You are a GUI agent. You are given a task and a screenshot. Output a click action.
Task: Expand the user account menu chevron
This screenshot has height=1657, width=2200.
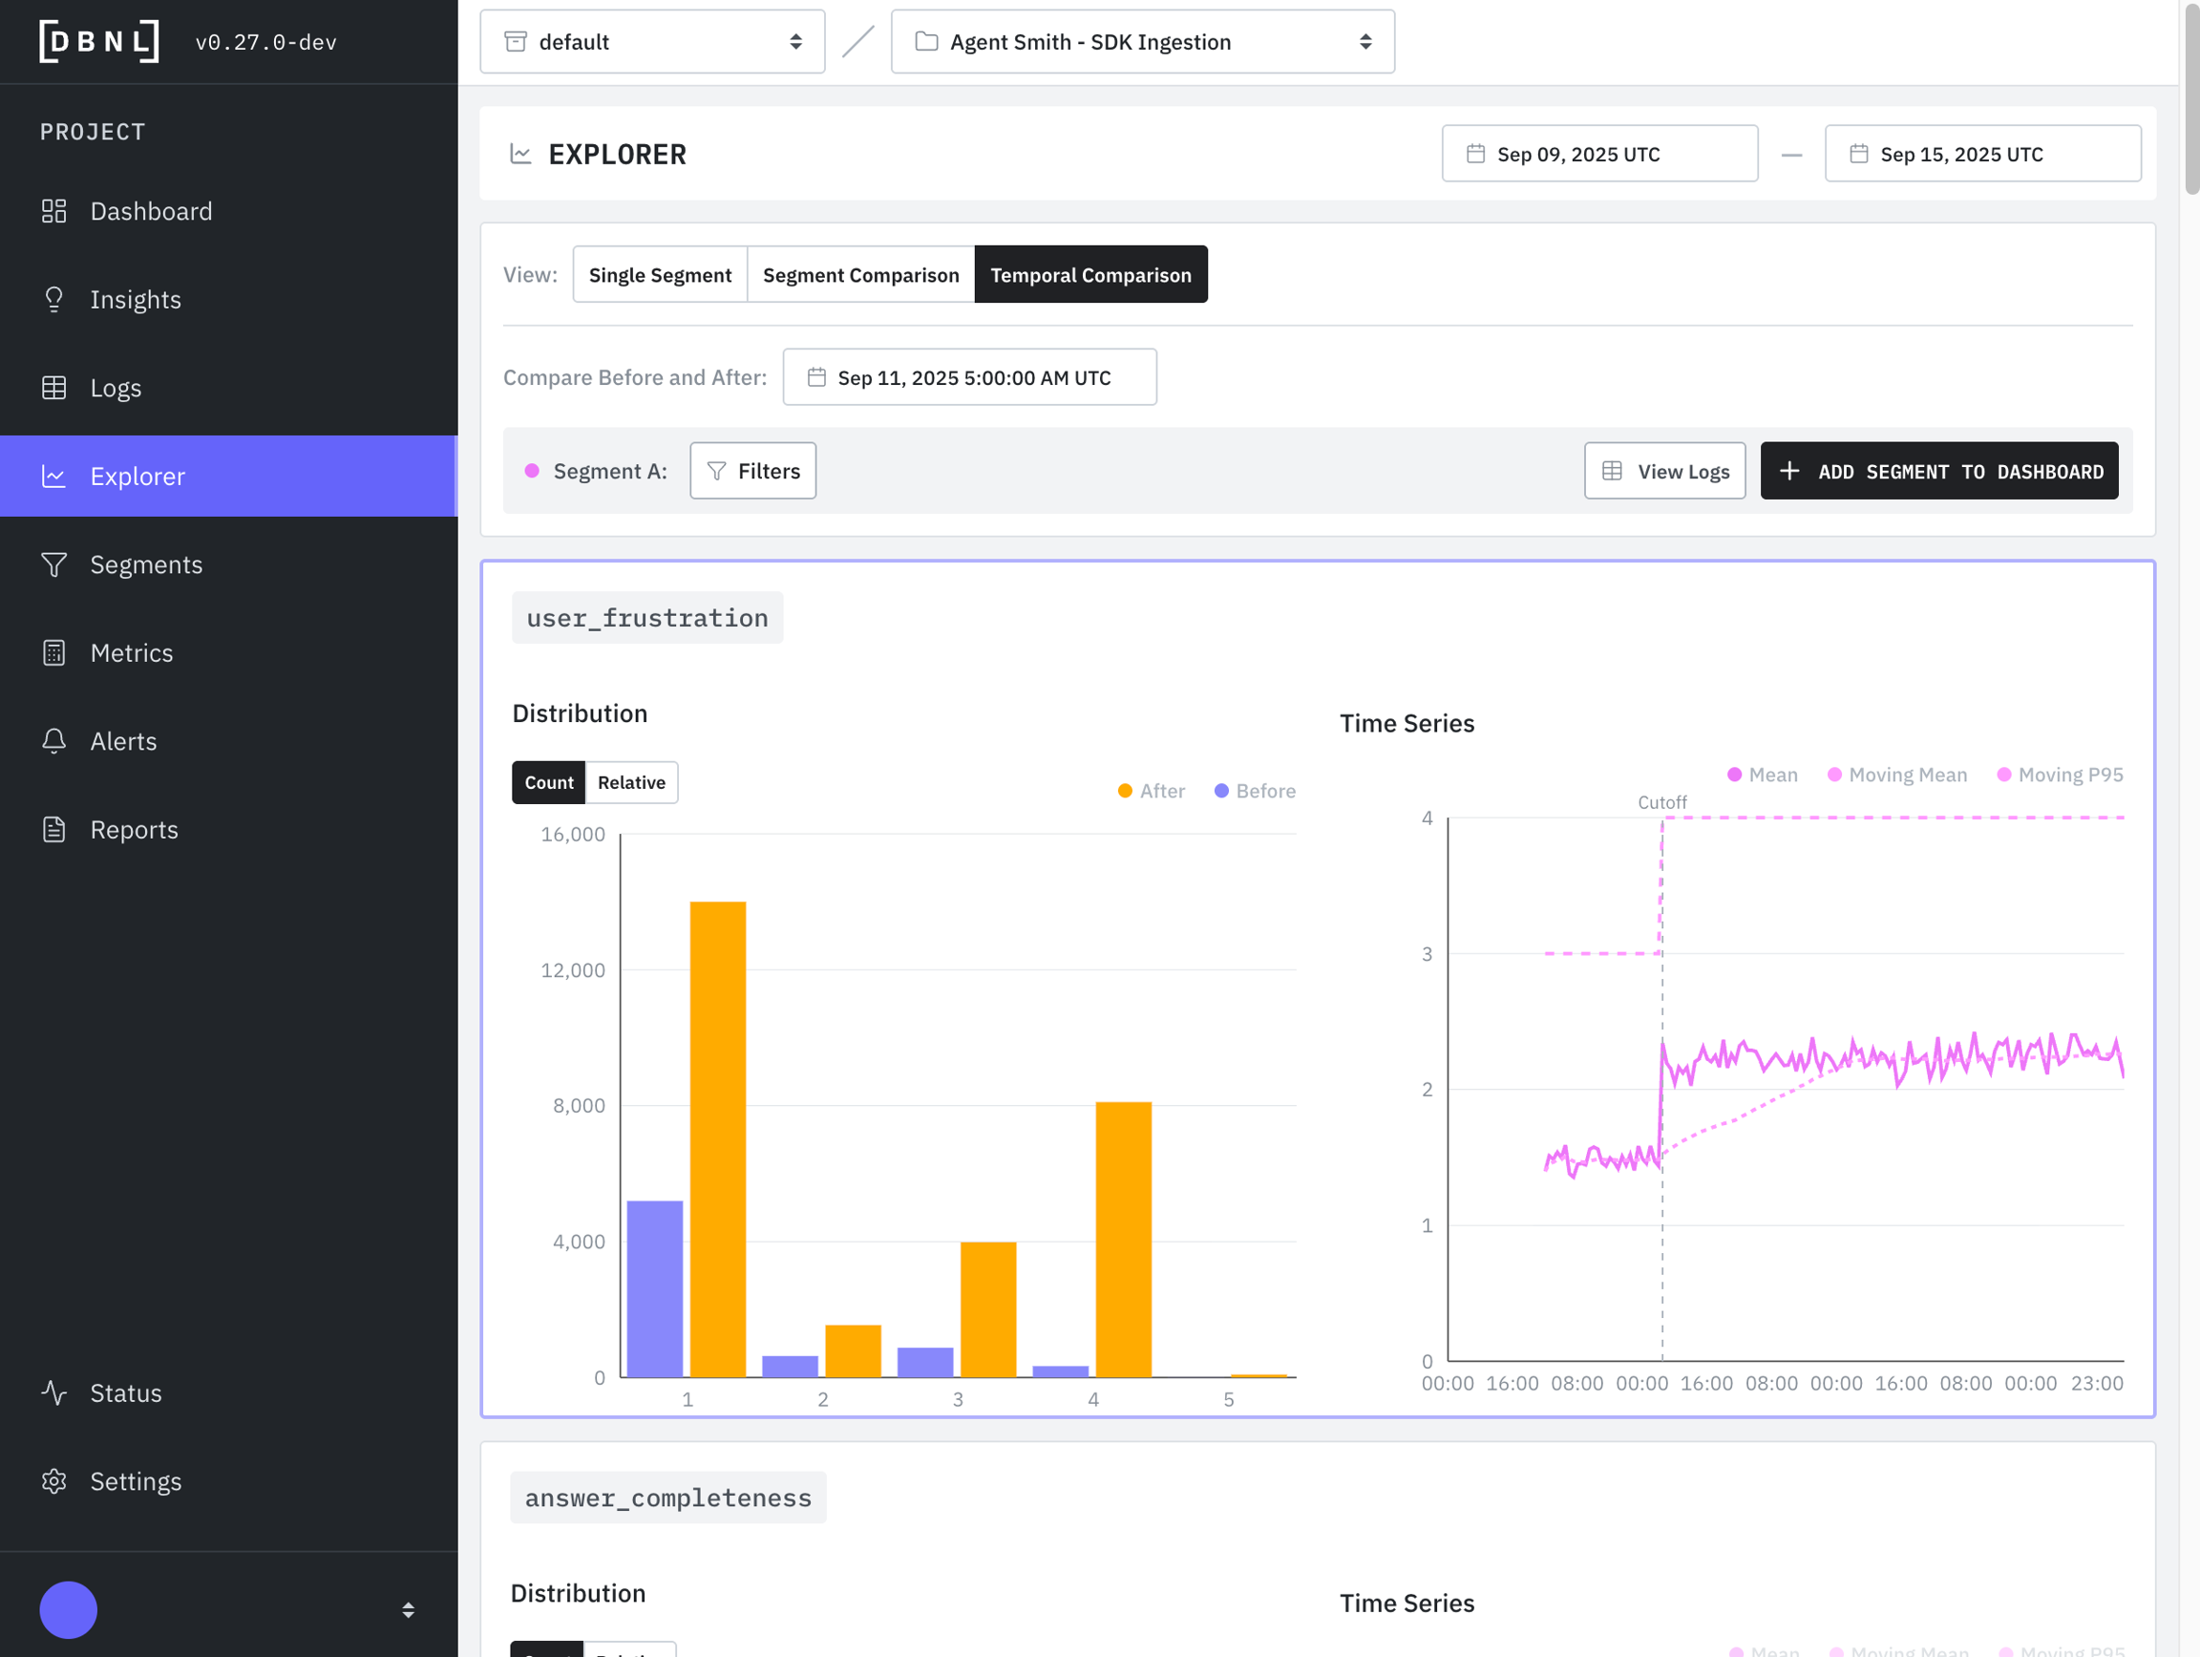(408, 1609)
